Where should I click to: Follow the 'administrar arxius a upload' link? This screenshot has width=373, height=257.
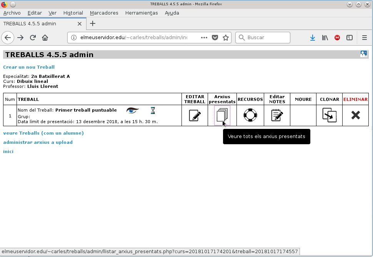[38, 142]
